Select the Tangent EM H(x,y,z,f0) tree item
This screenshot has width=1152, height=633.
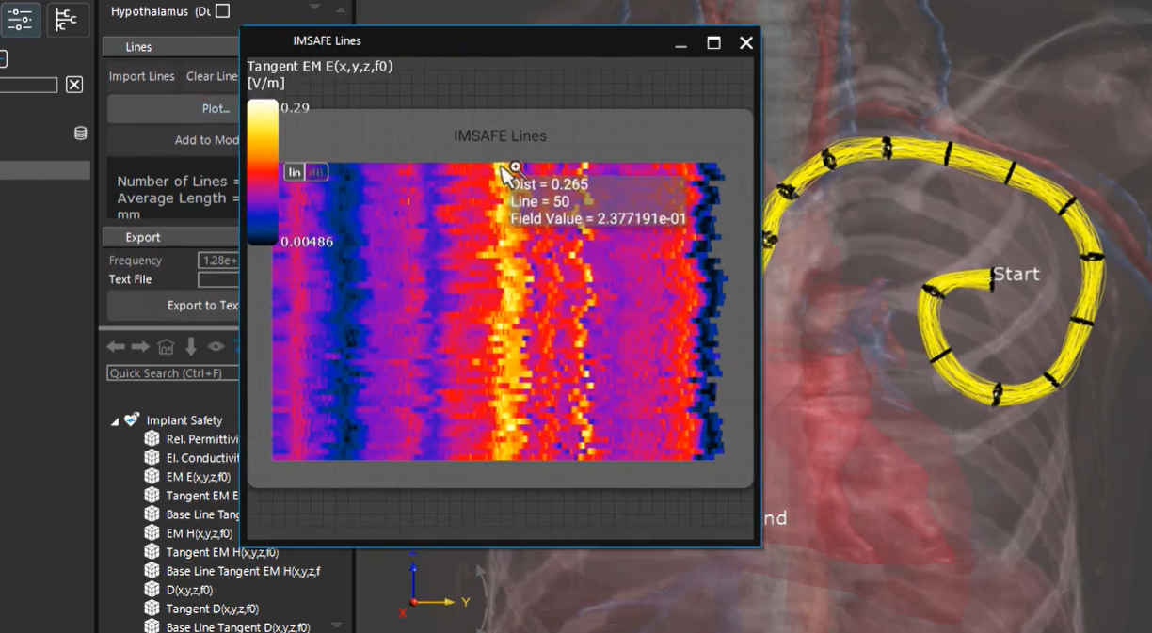point(222,552)
